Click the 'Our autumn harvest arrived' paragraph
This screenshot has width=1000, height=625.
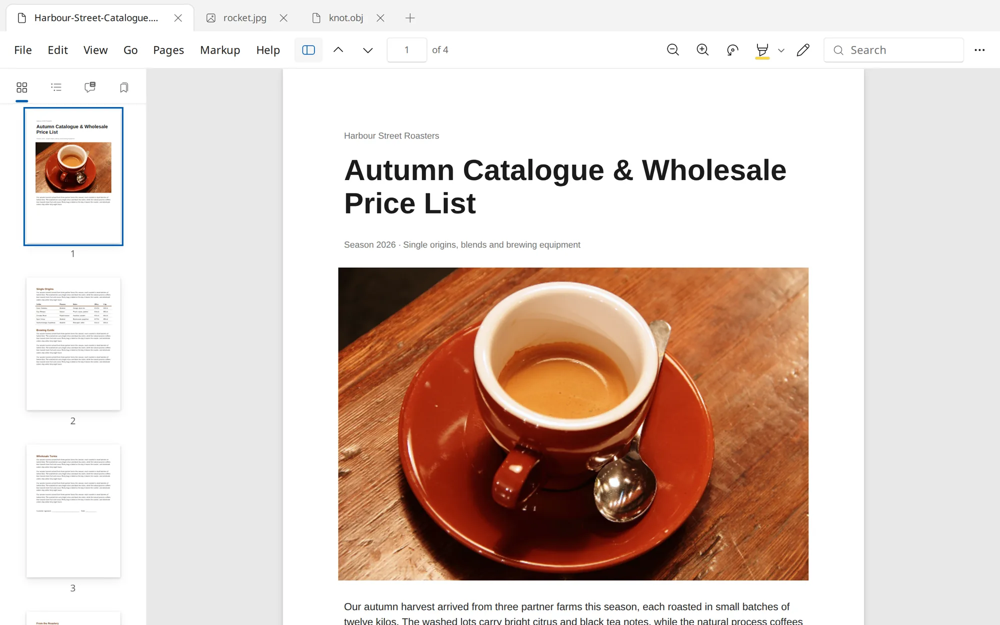click(x=573, y=613)
